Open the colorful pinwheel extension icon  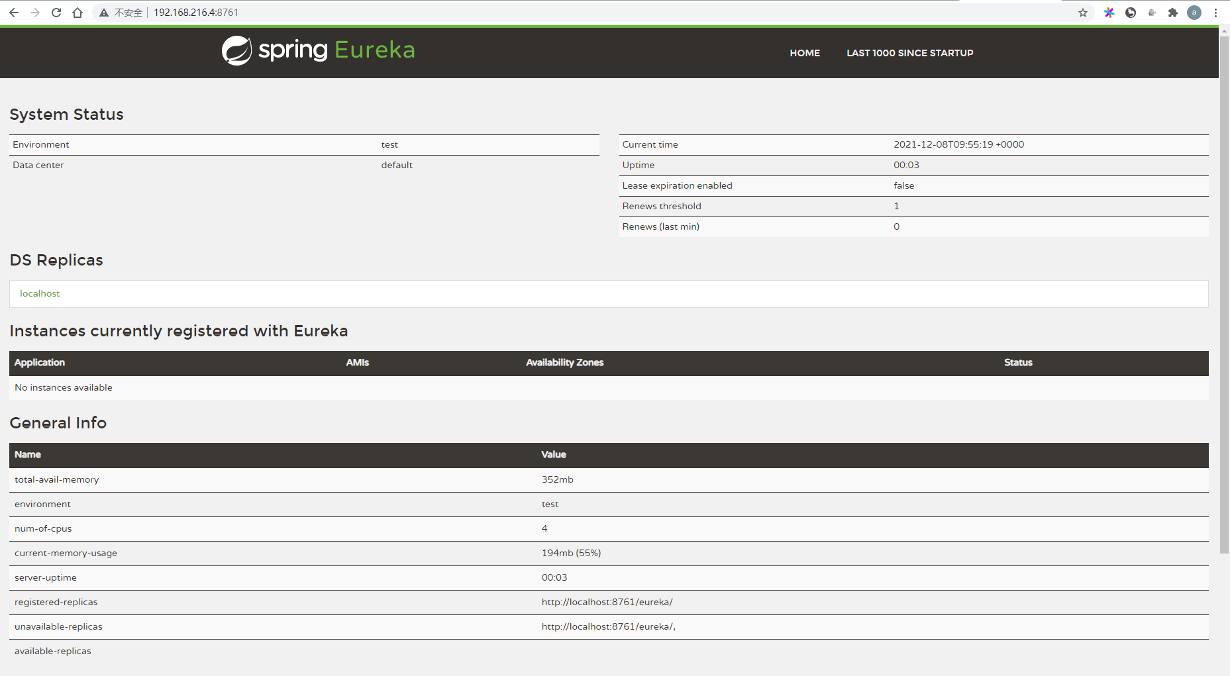[x=1109, y=13]
